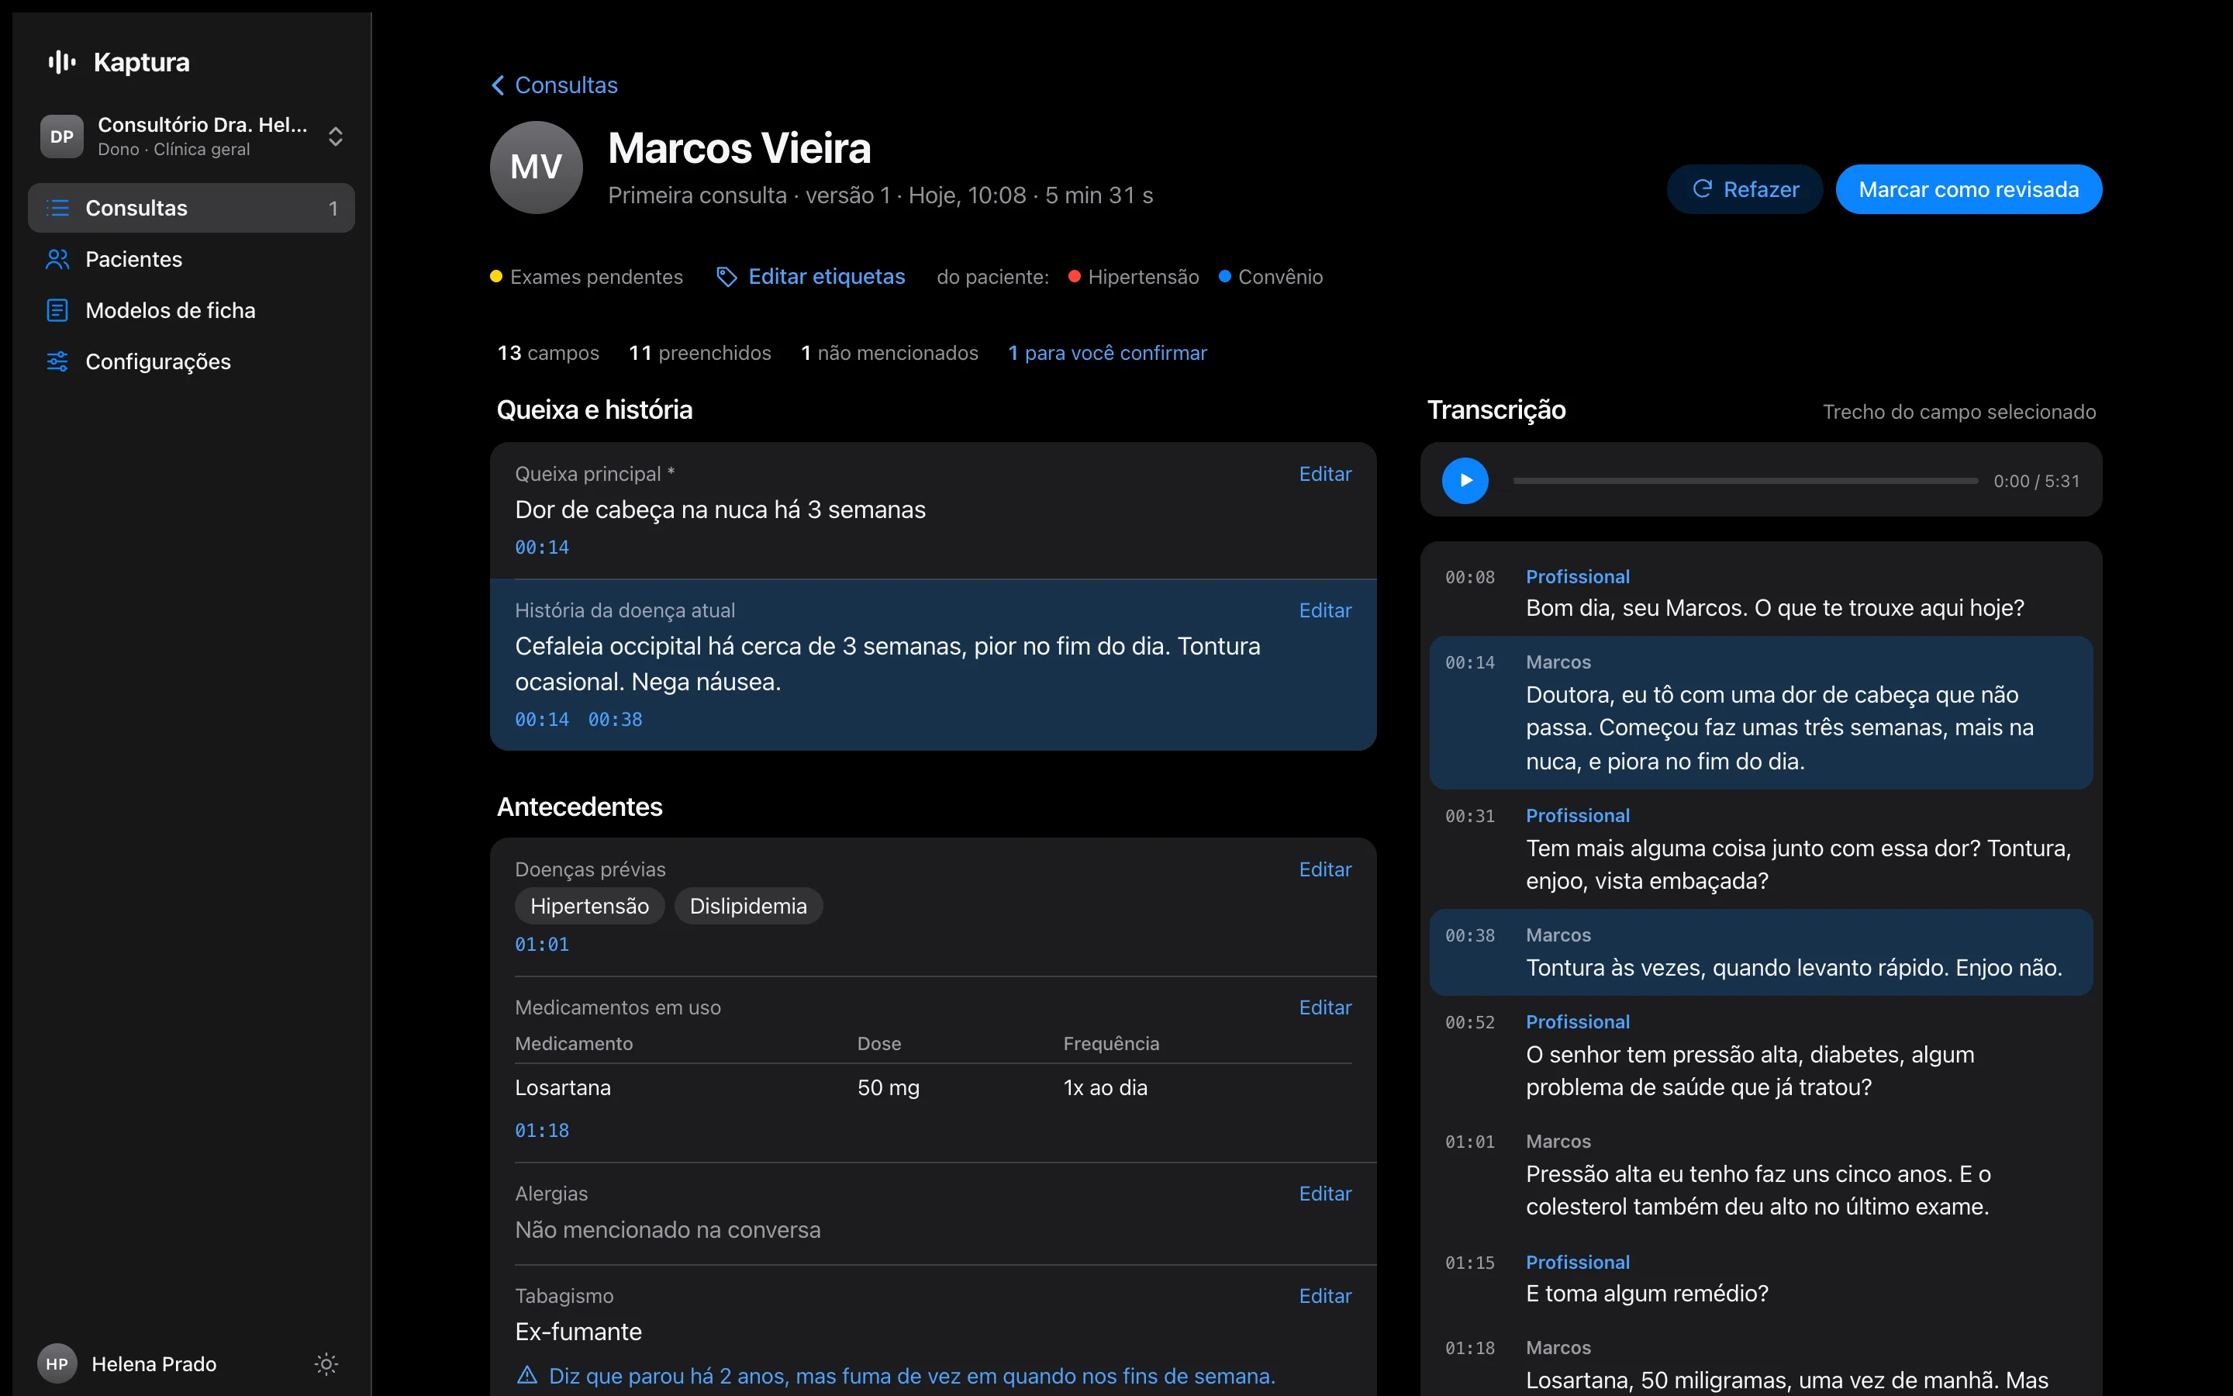Click the 1x ao dia frequency cell
Viewport: 2233px width, 1396px height.
click(1106, 1087)
